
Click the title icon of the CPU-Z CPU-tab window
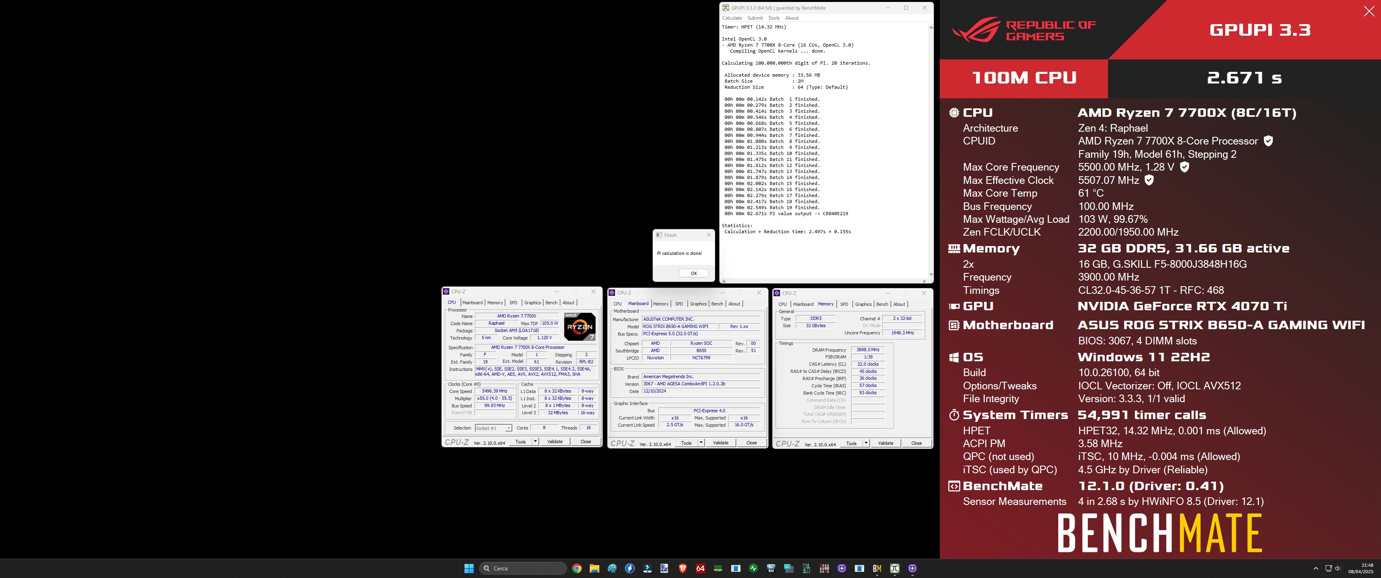[x=446, y=292]
